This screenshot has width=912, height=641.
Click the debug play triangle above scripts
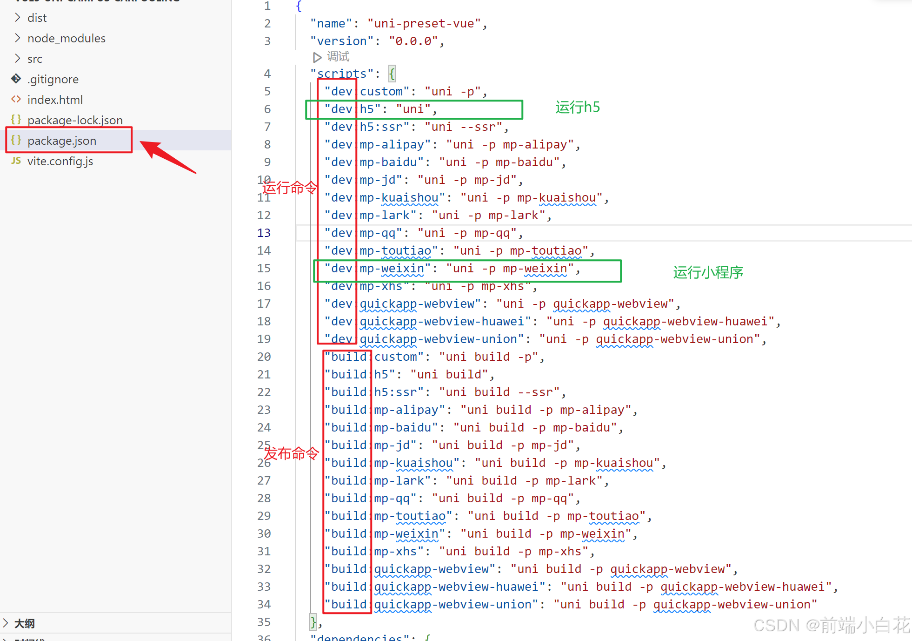coord(317,57)
